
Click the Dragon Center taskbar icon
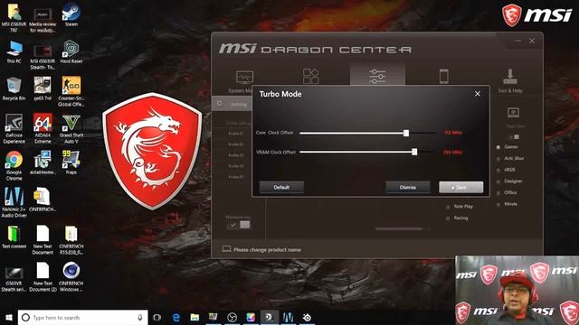coord(269,317)
